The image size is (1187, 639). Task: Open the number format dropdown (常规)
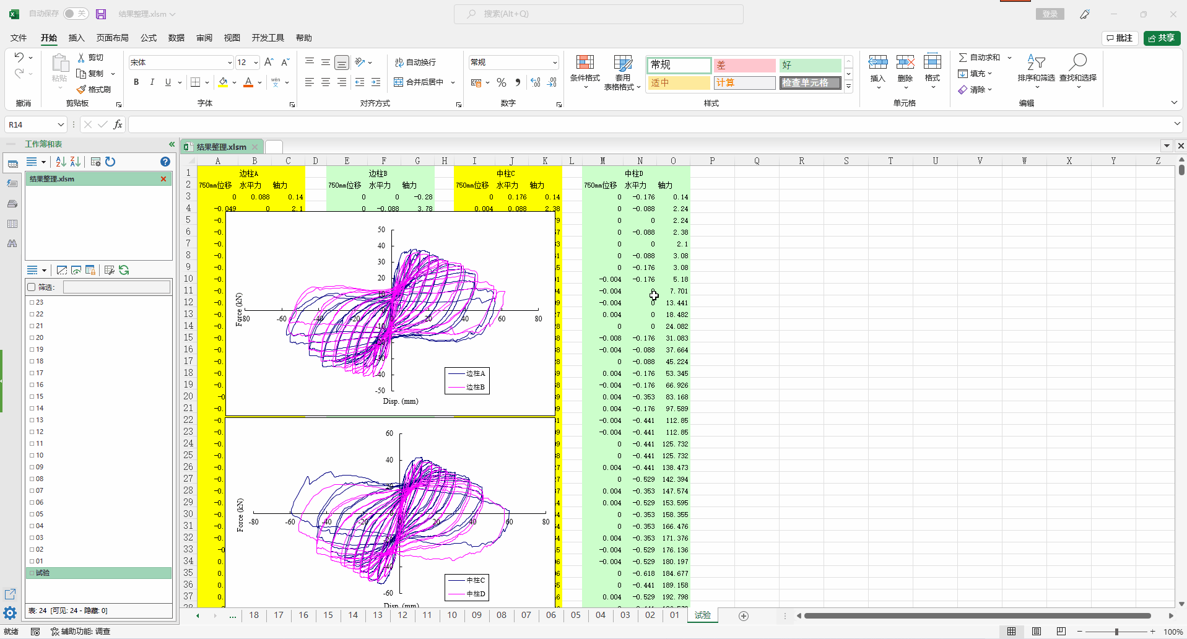tap(554, 63)
